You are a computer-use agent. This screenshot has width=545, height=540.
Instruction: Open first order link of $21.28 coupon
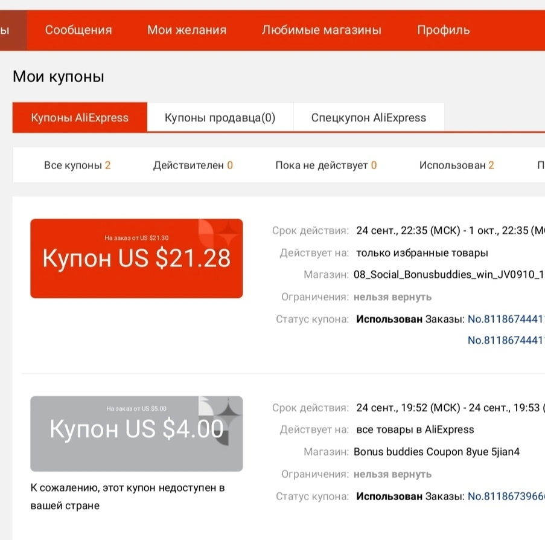click(506, 319)
